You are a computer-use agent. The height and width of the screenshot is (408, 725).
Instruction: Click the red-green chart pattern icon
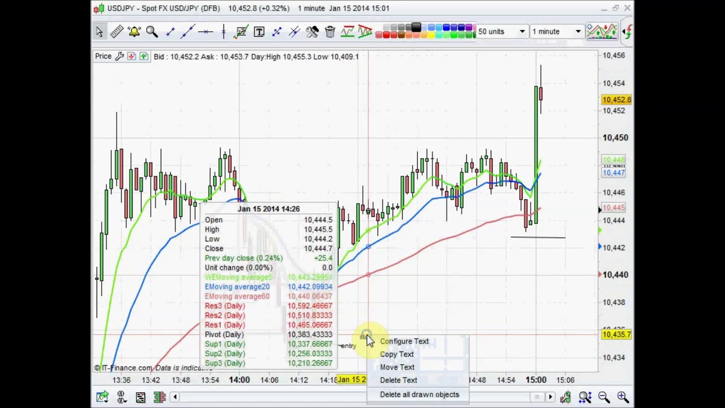[x=347, y=32]
